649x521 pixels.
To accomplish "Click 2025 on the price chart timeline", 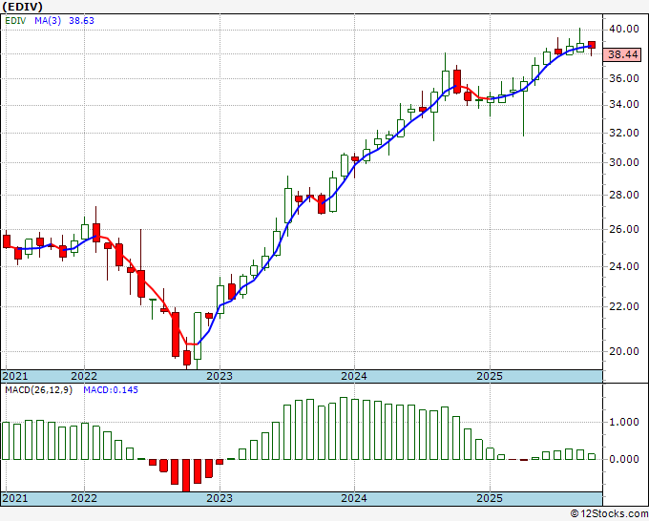I will coord(490,376).
